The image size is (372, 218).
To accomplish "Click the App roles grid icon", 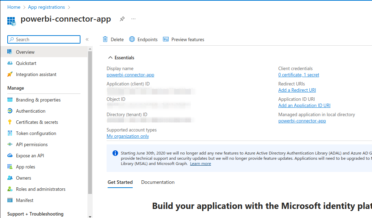I will (x=10, y=166).
